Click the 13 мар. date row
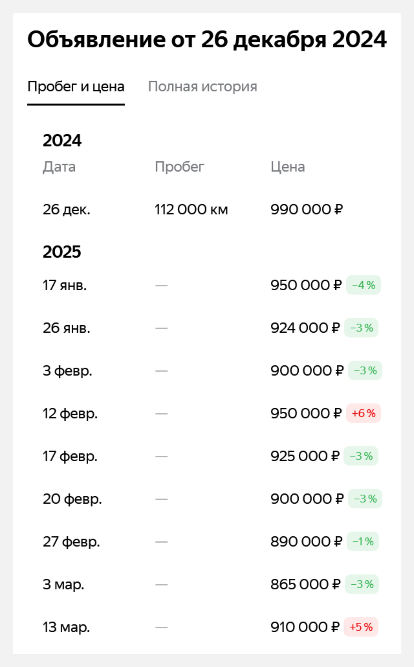 coord(207,627)
